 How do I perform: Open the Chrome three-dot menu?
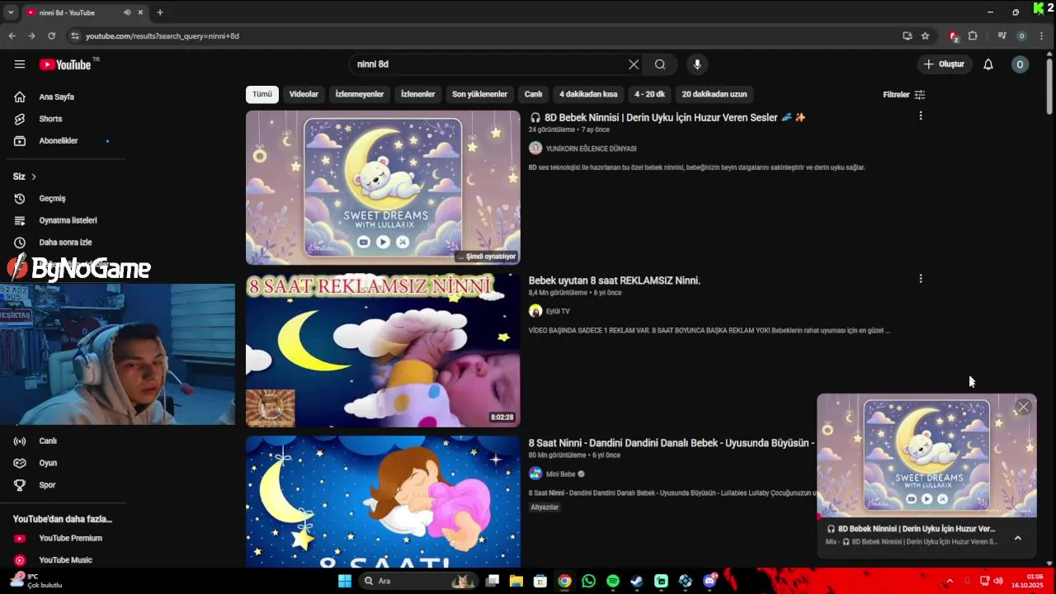[x=1042, y=35]
